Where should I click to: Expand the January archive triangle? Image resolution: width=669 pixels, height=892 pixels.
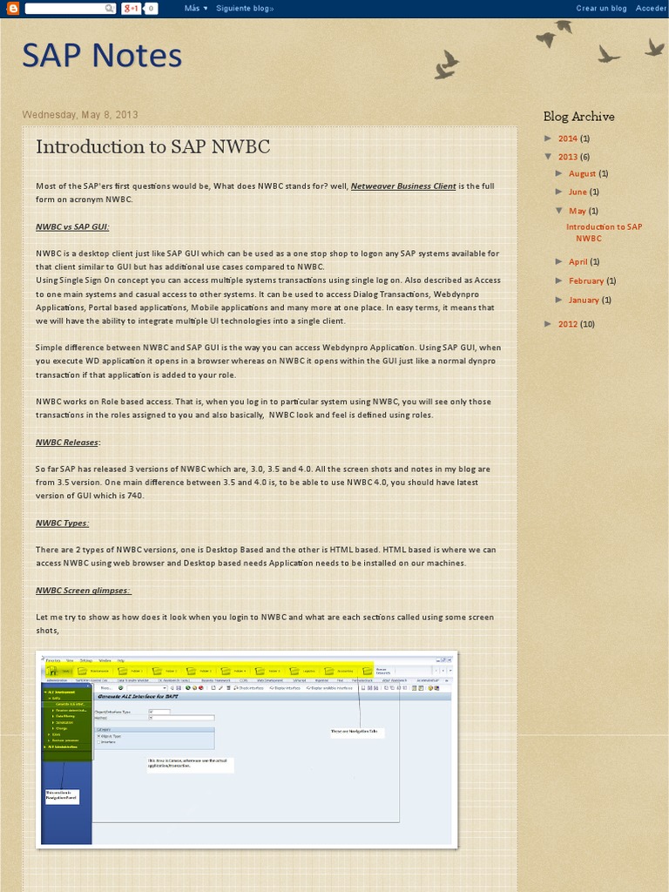[x=559, y=300]
